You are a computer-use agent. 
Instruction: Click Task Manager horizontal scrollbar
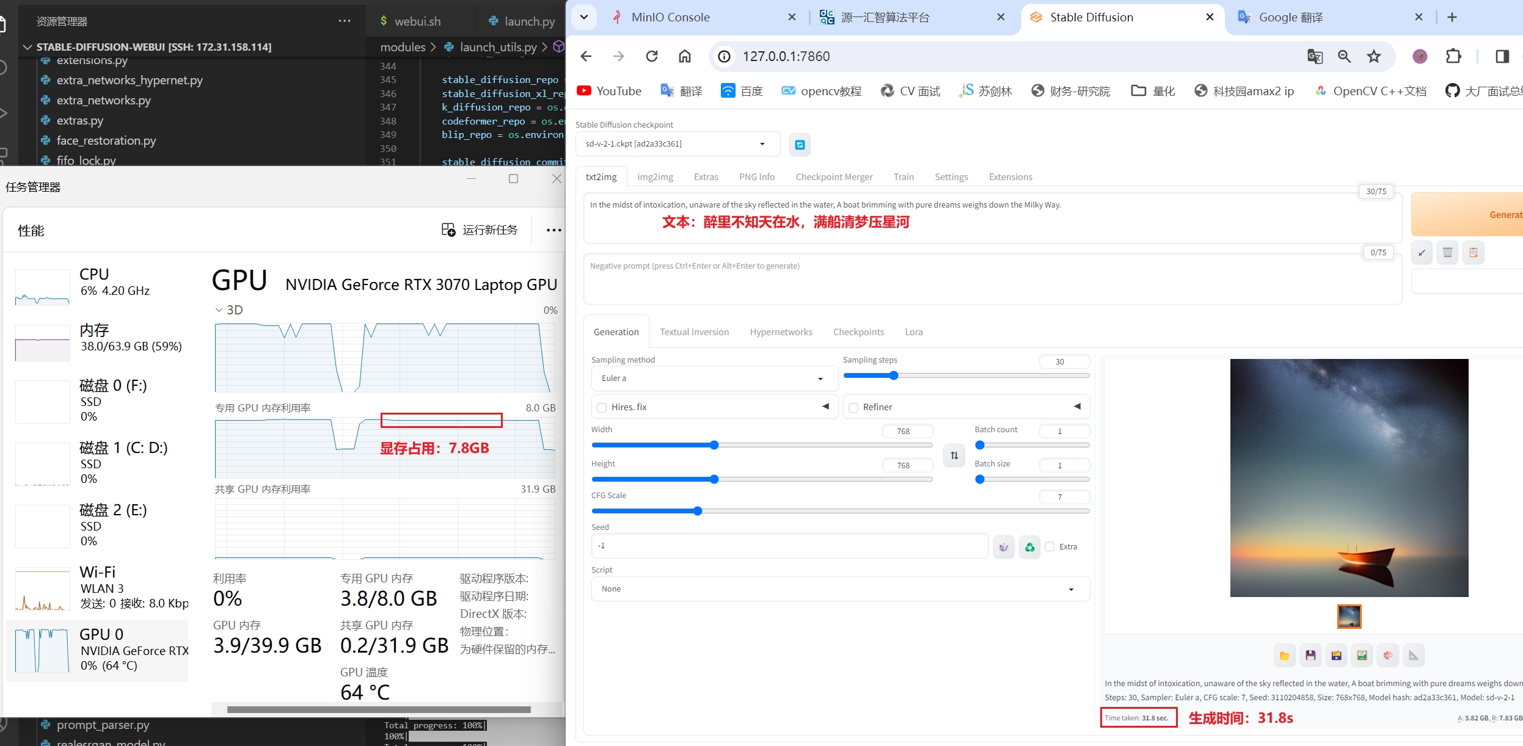[379, 709]
